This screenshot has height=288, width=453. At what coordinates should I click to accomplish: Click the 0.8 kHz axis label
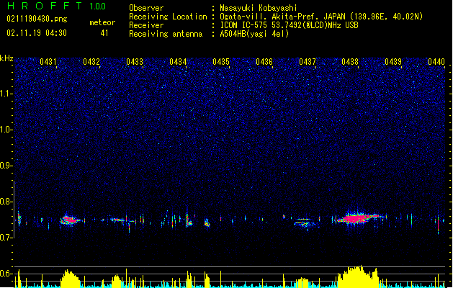click(x=6, y=202)
